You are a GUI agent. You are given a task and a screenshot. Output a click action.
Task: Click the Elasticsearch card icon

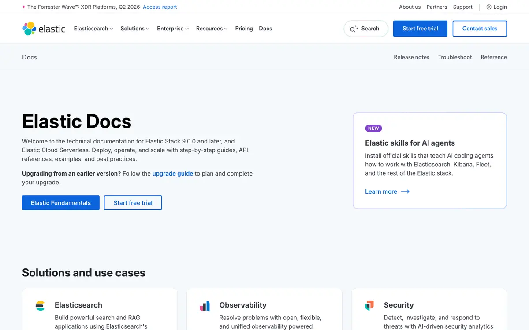click(x=40, y=306)
